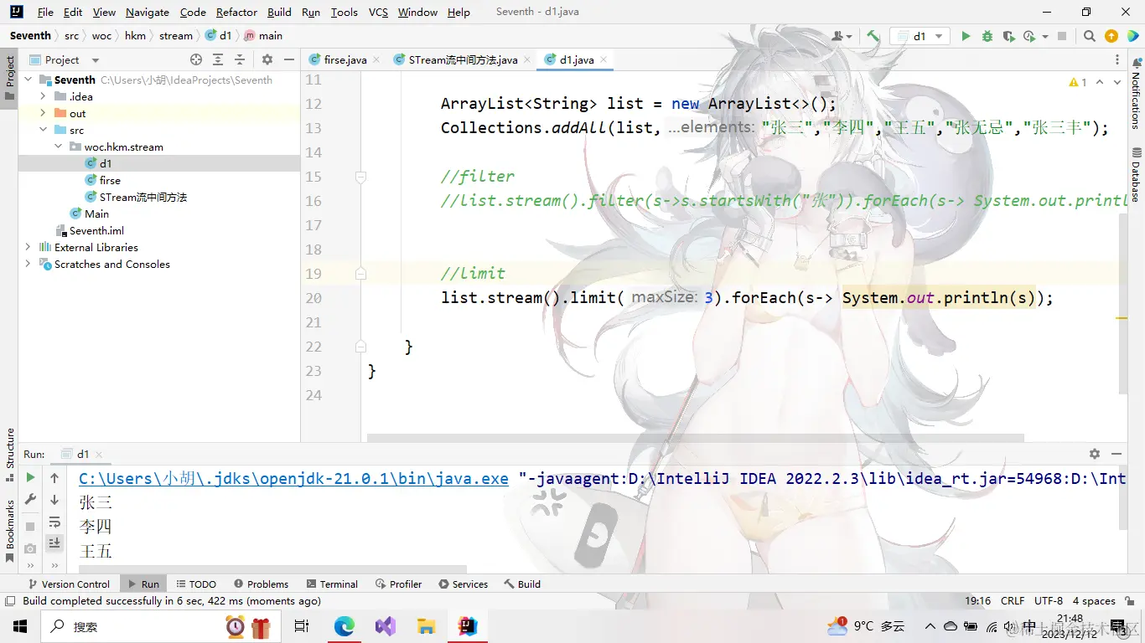Open the Refactor menu
Screen dimensions: 1145x643
236,12
